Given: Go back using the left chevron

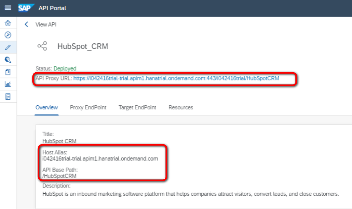Looking at the screenshot, I should coord(26,25).
